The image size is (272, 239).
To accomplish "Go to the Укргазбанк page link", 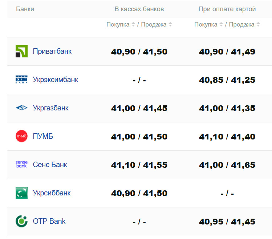I will click(x=50, y=108).
